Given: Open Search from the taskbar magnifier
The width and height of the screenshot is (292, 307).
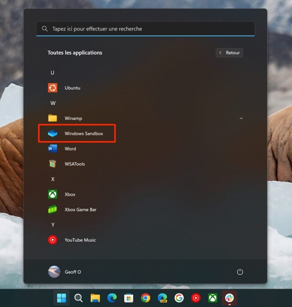Looking at the screenshot, I should pos(78,298).
